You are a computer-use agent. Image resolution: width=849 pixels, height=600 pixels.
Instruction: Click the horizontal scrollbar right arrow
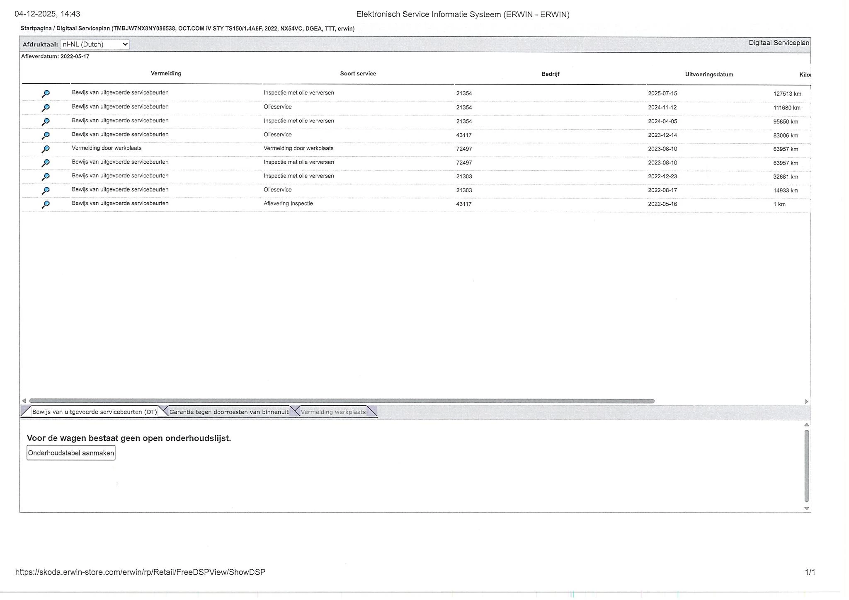pyautogui.click(x=806, y=401)
